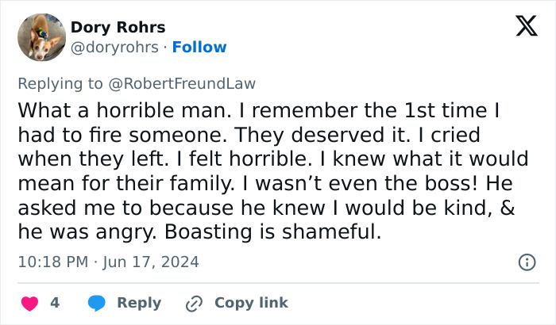
Task: Click the Jun 17, 2024 date
Action: point(155,262)
